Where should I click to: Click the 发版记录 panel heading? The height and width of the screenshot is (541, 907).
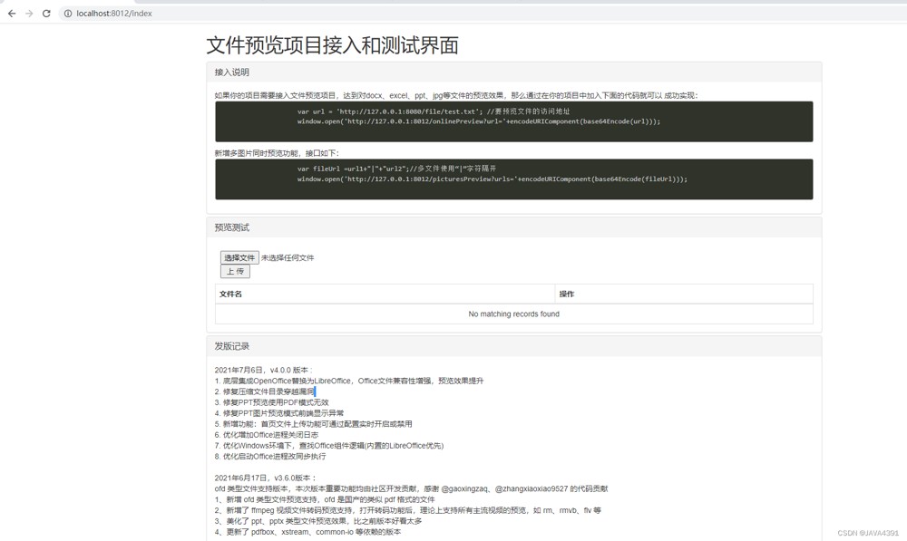click(x=232, y=346)
